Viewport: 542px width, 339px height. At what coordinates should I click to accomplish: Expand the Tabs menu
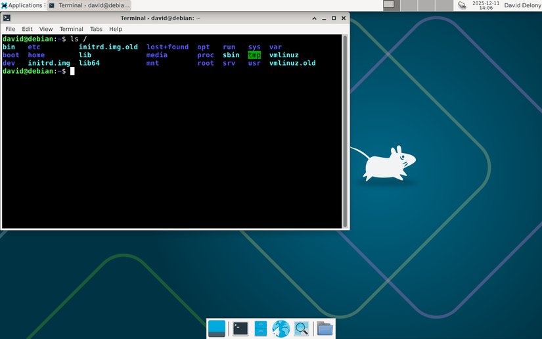pos(96,29)
